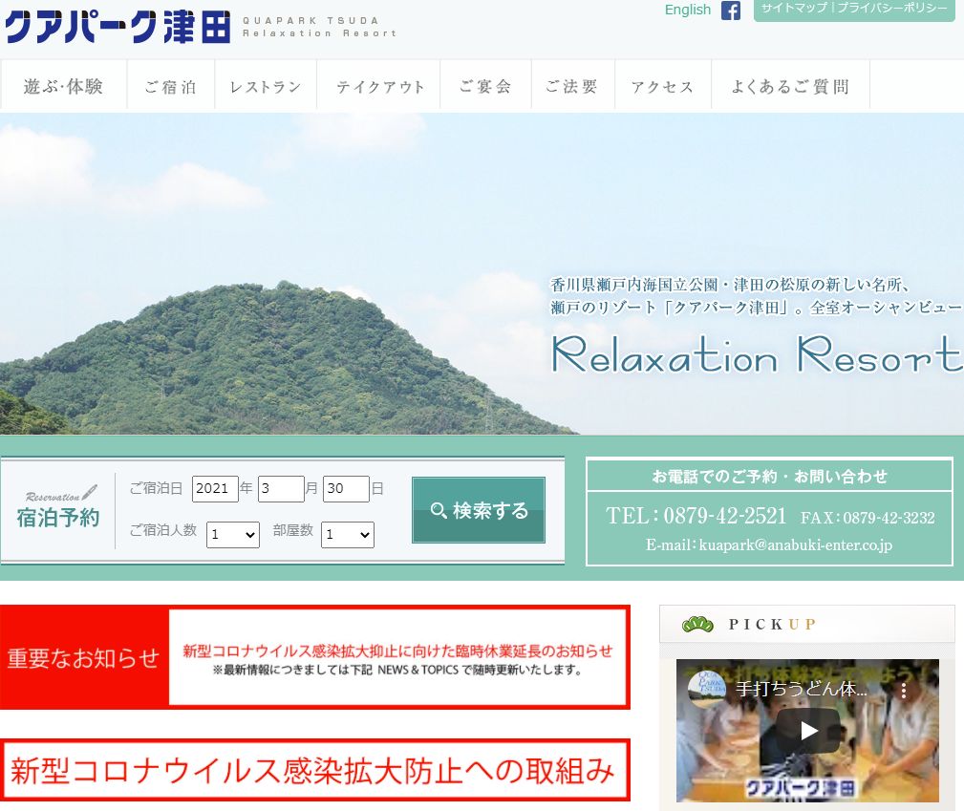Click the TEL: 0879-42-2521 phone number
Screen dimensions: 964x811
[696, 516]
